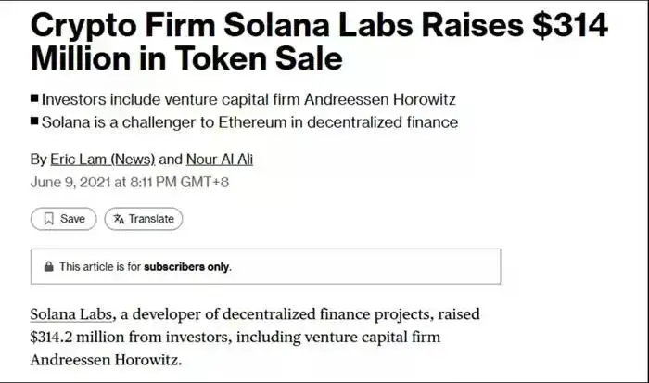
Task: Click the bold 'subscribers only' text
Action: (186, 267)
